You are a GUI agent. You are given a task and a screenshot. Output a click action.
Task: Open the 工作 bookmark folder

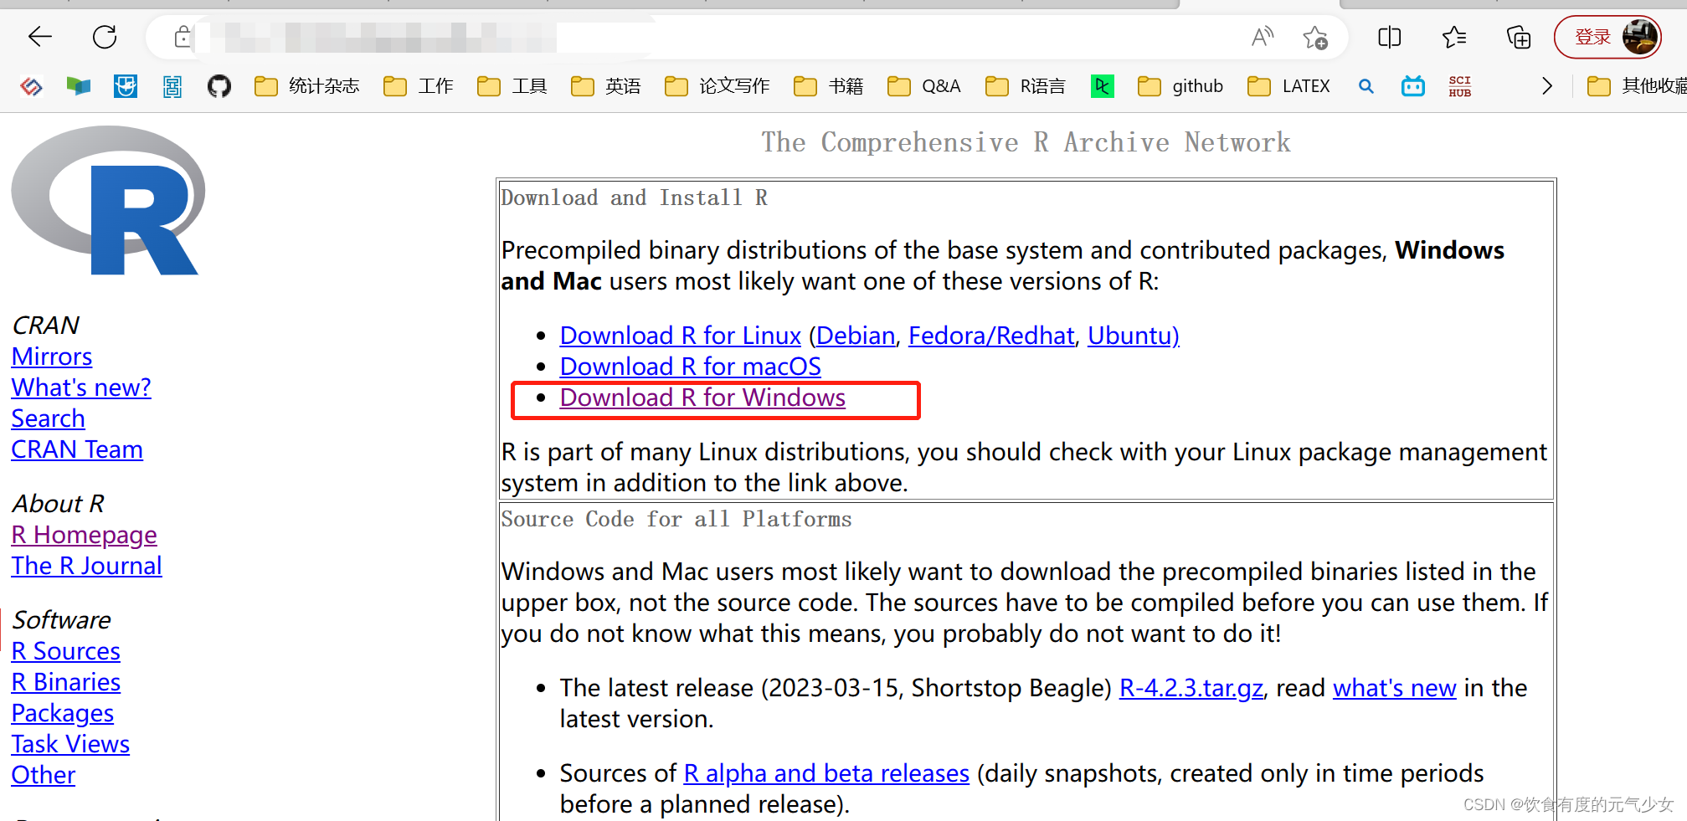point(419,86)
